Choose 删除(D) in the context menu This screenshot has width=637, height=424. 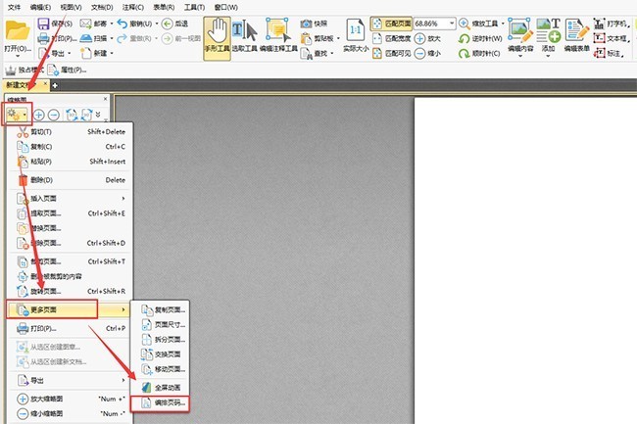tap(70, 180)
